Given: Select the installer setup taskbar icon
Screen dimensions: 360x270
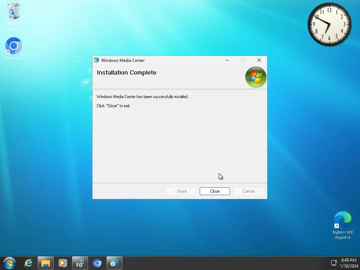Looking at the screenshot, I should pyautogui.click(x=80, y=263).
